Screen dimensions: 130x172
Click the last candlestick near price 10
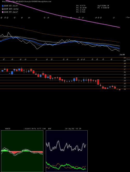pos(120,90)
